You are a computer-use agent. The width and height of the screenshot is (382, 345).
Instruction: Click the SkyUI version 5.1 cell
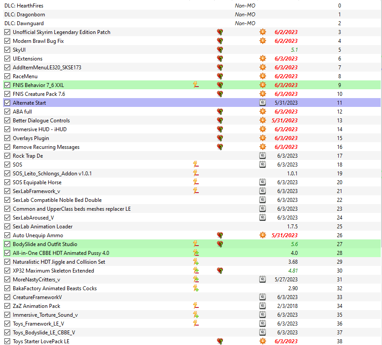[294, 50]
